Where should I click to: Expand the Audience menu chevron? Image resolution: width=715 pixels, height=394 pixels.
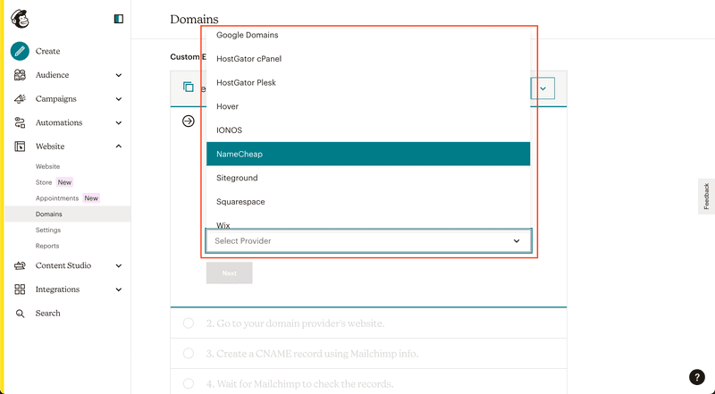119,75
